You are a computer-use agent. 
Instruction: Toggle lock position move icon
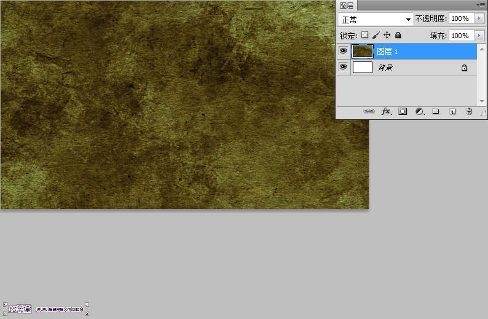point(387,35)
